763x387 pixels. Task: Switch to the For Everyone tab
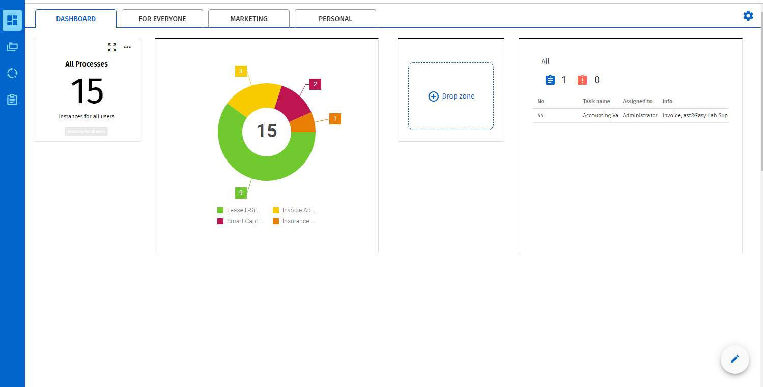coord(162,19)
